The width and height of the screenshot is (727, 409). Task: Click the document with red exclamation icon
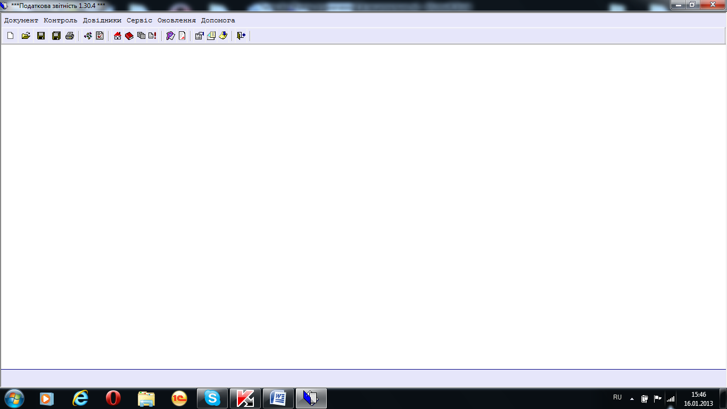tap(153, 36)
